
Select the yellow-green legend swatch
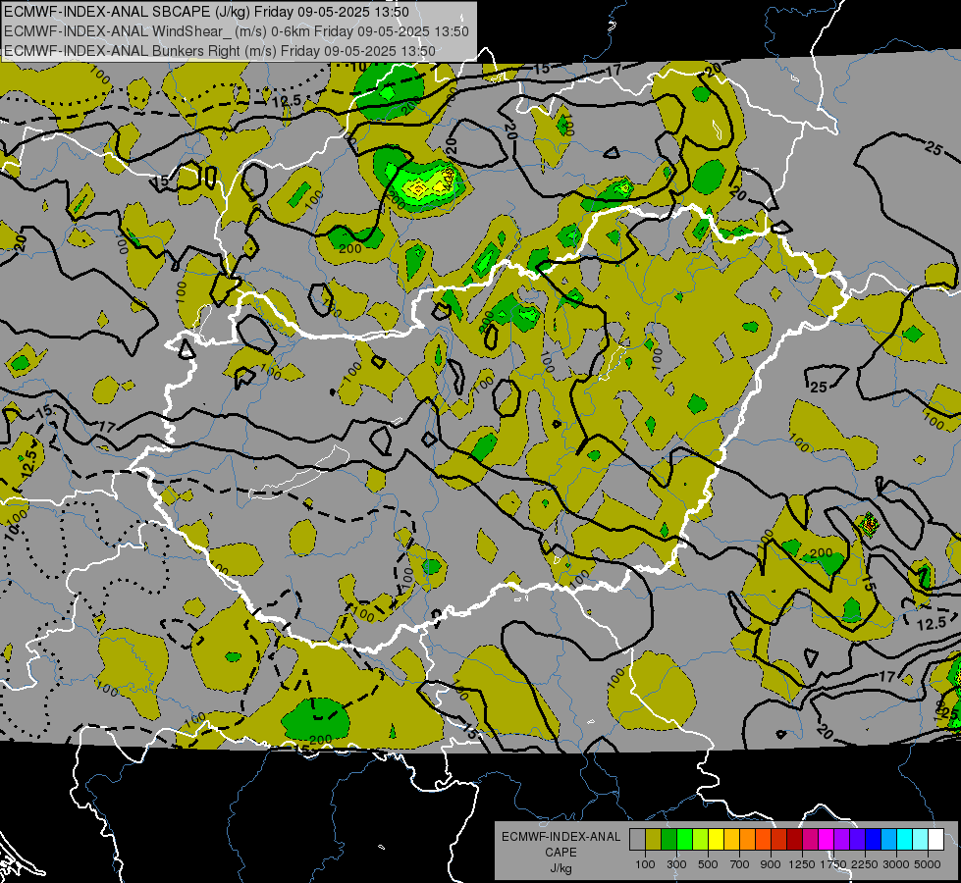(701, 840)
